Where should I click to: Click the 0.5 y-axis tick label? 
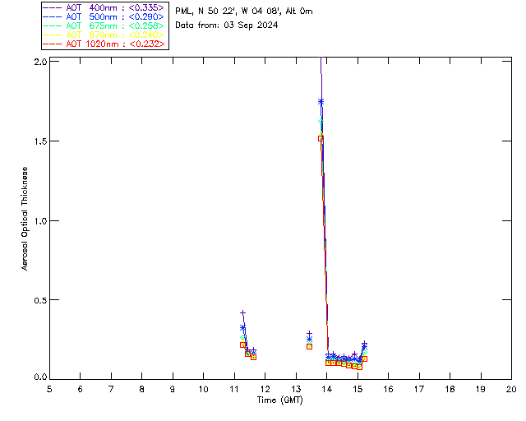pos(40,300)
